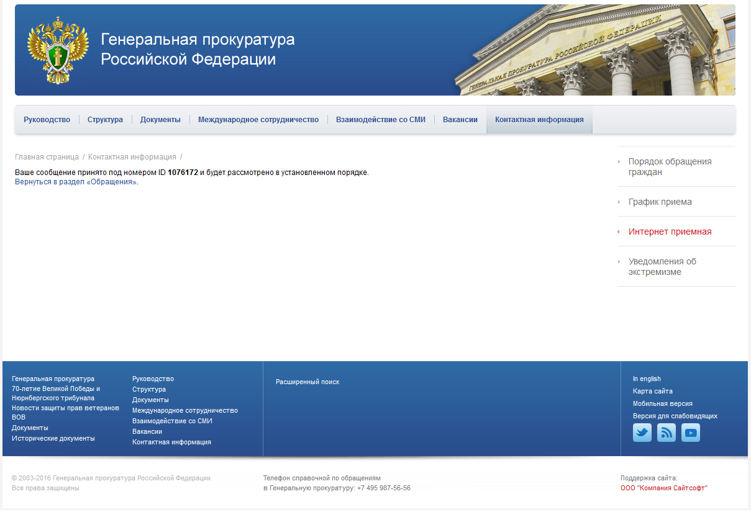This screenshot has height=512, width=751.
Task: Click footer Вакансии link
Action: (147, 431)
